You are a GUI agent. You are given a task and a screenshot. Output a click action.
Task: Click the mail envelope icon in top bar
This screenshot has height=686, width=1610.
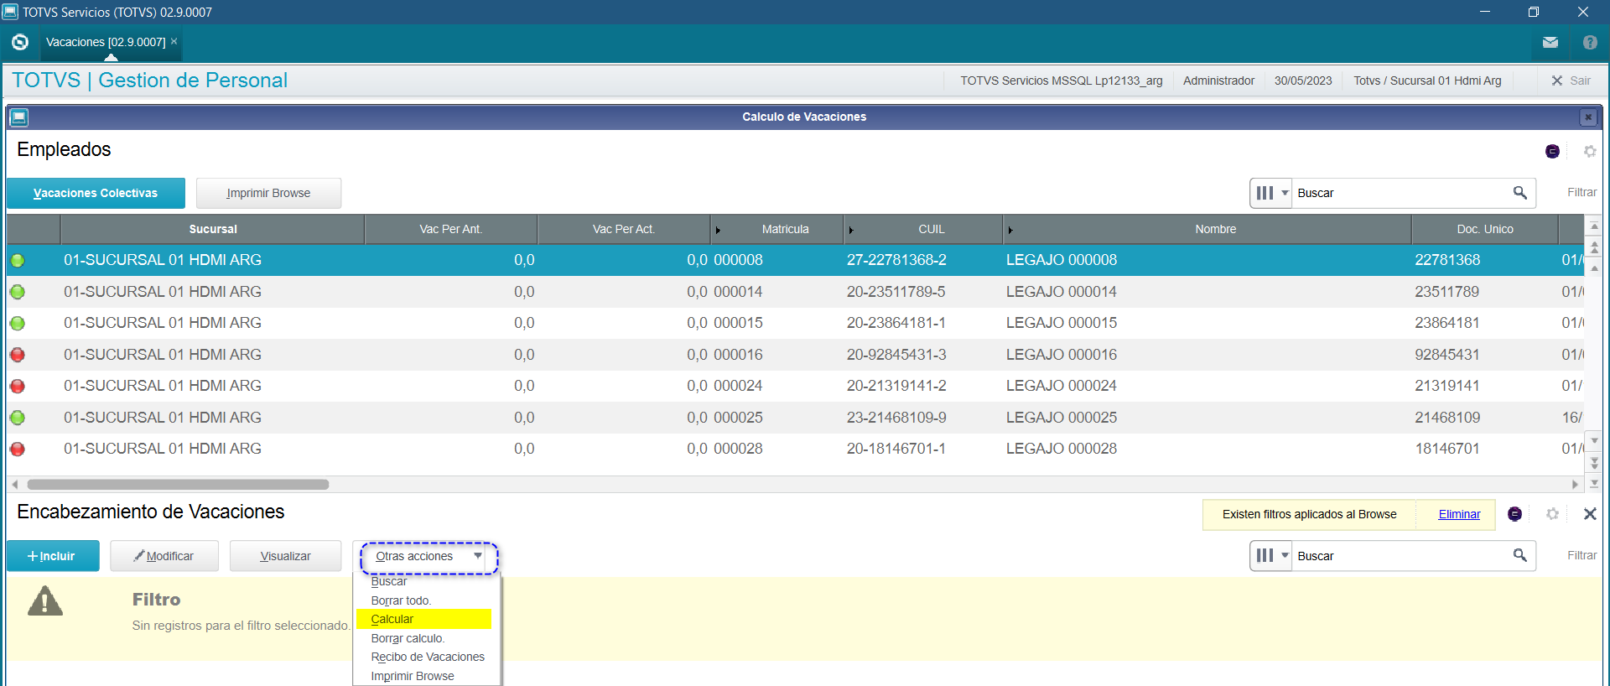point(1550,42)
